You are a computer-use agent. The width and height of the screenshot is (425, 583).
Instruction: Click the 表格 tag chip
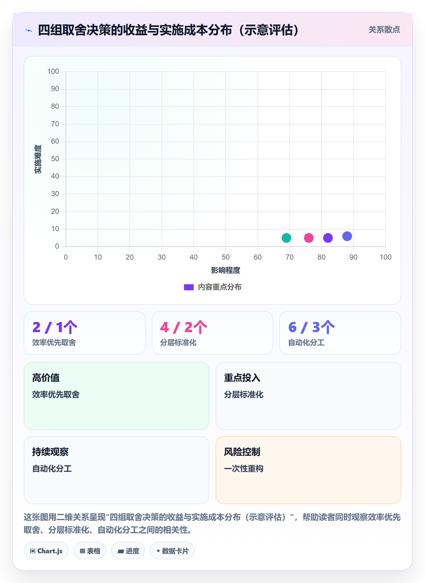pos(90,551)
